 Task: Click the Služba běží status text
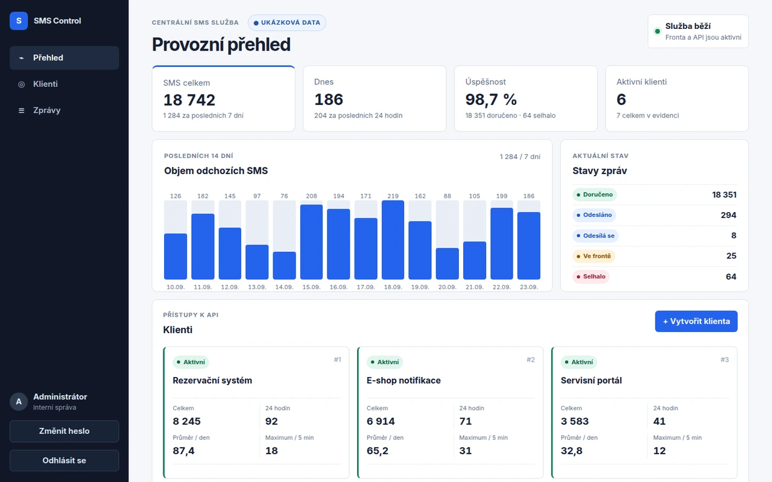[x=688, y=26]
